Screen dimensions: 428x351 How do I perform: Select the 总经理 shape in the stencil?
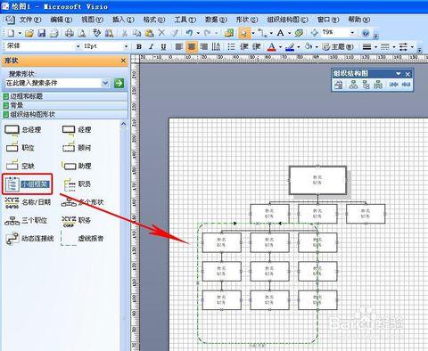pyautogui.click(x=23, y=130)
